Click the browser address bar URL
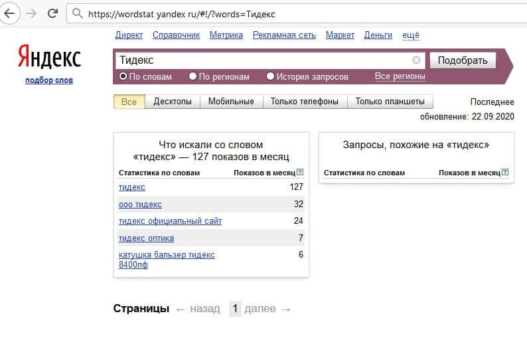The image size is (527, 346). tap(181, 14)
